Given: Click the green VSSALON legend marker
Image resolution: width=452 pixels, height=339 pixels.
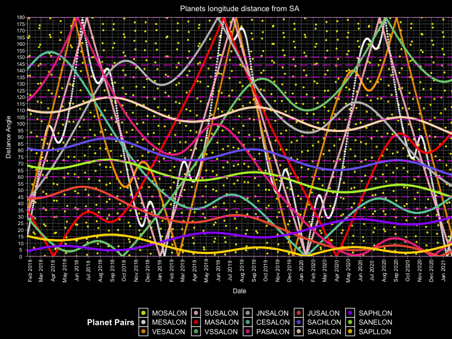Looking at the screenshot, I should [x=197, y=331].
